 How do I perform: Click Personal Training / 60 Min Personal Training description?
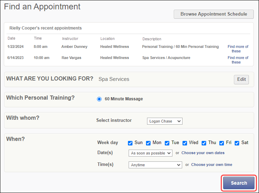[x=180, y=47]
